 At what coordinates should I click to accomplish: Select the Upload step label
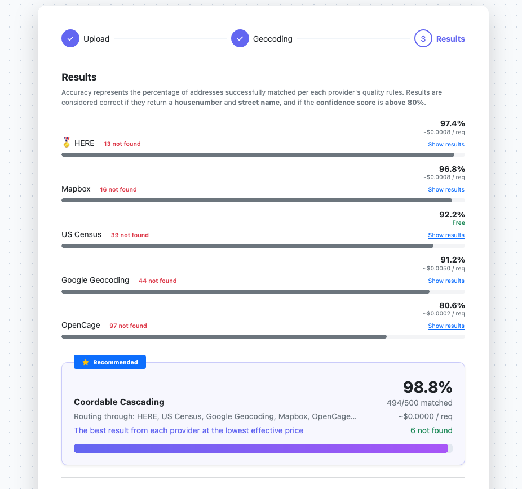(96, 38)
